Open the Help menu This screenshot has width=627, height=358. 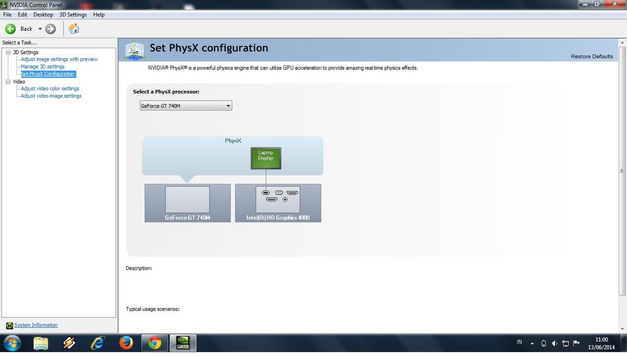click(99, 15)
